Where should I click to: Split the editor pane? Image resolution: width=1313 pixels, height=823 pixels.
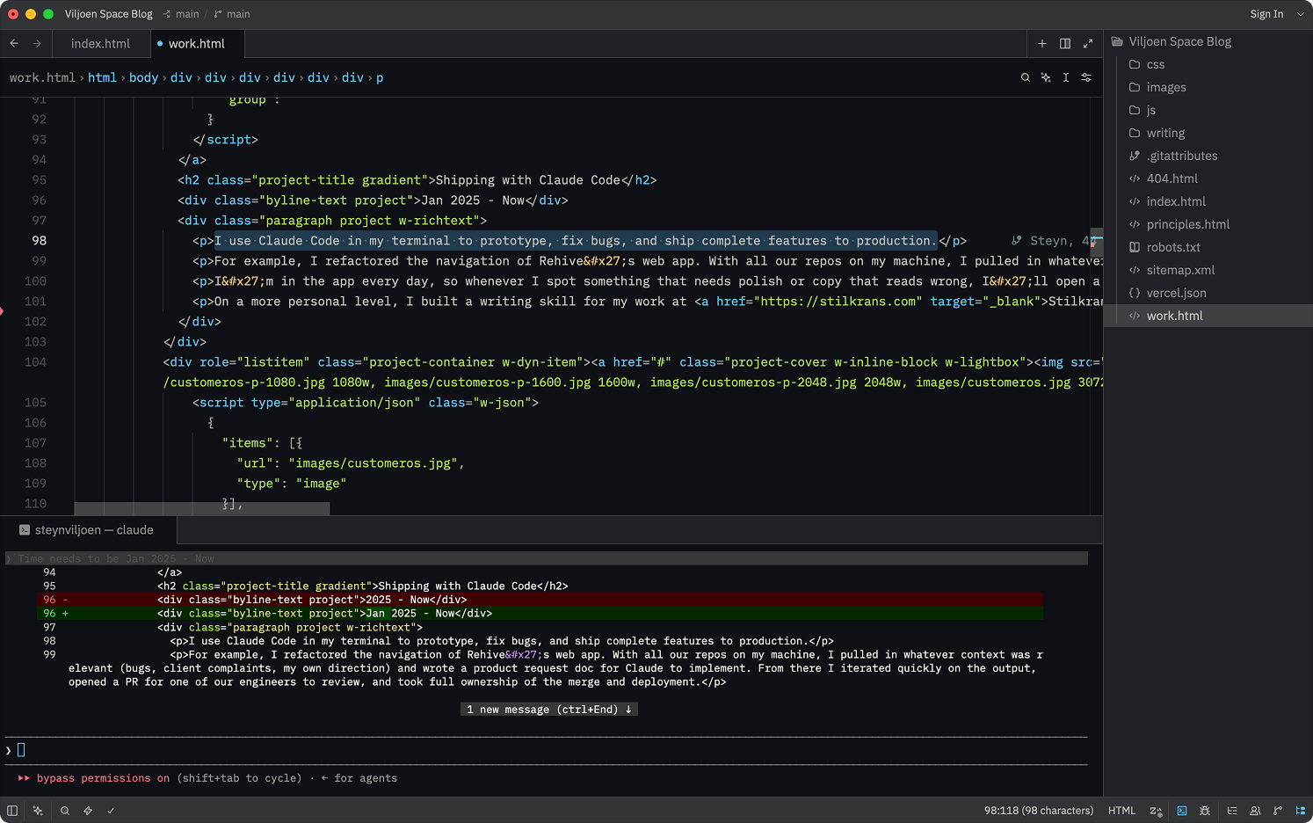[x=1065, y=43]
